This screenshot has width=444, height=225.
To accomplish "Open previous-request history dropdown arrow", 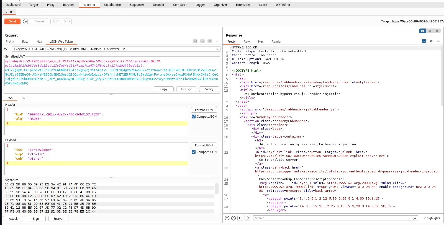I will (58, 21).
